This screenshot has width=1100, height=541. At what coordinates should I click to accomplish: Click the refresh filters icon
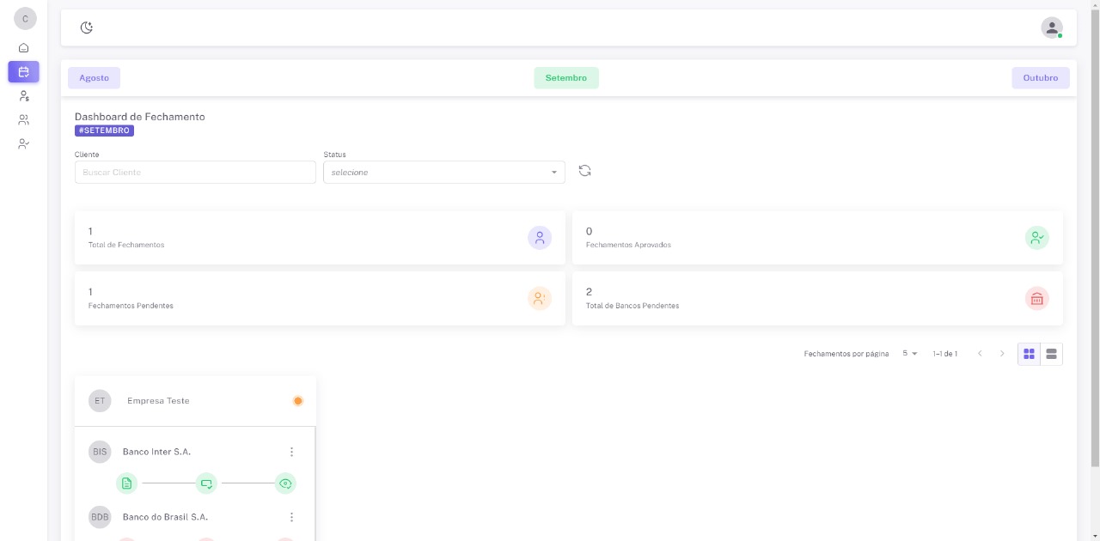pyautogui.click(x=585, y=171)
